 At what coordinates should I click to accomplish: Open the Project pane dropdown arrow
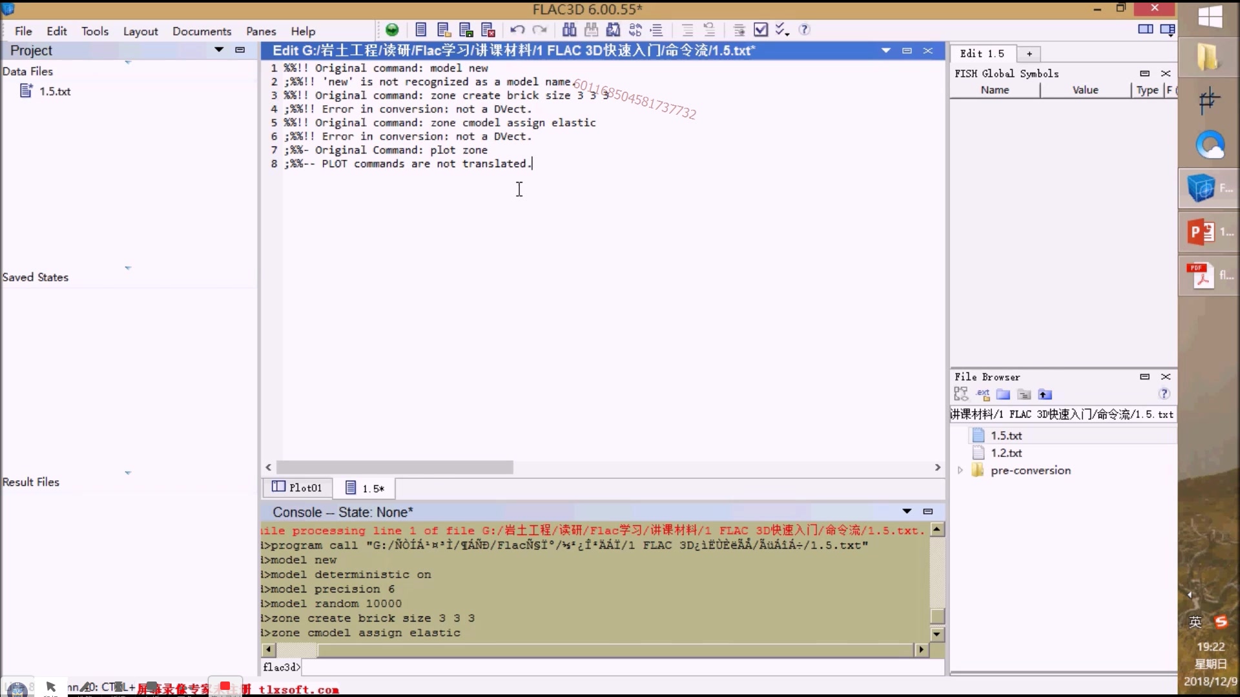[219, 50]
